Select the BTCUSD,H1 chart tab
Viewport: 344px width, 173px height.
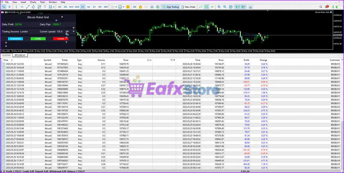[x=20, y=55]
